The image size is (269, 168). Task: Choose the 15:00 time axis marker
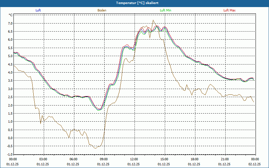(164, 159)
